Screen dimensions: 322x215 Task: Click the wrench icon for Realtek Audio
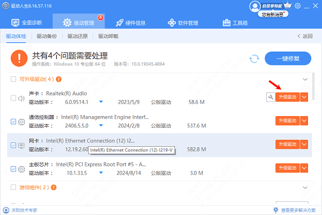pyautogui.click(x=270, y=97)
